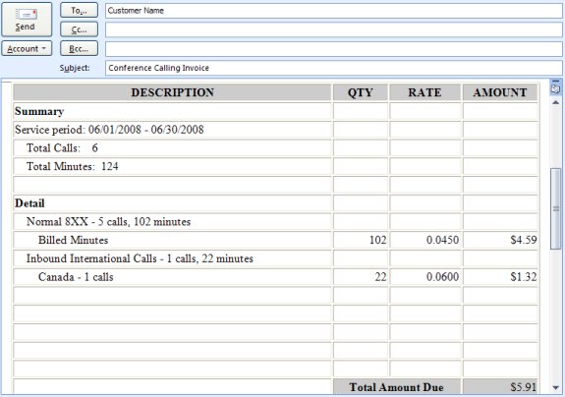Click the Canada - 1 calls cell
Screen dimensions: 565x397
click(x=172, y=277)
